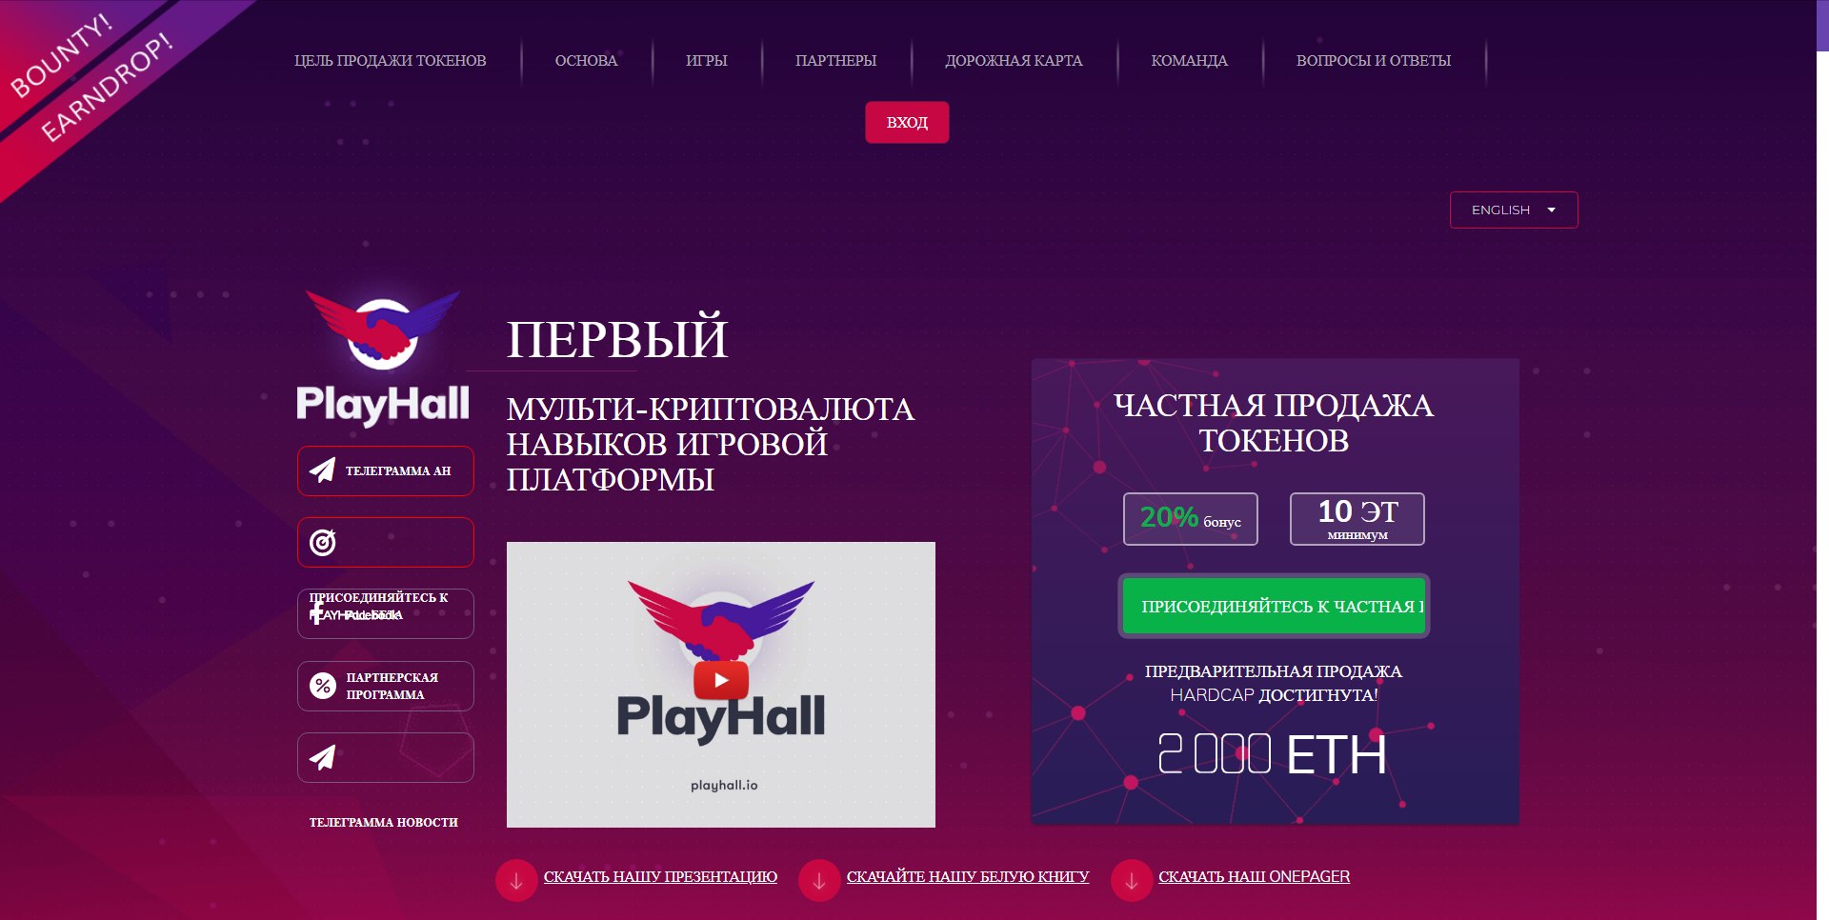The image size is (1829, 920).
Task: Click the page vertical scrollbar thumb
Action: (1822, 26)
